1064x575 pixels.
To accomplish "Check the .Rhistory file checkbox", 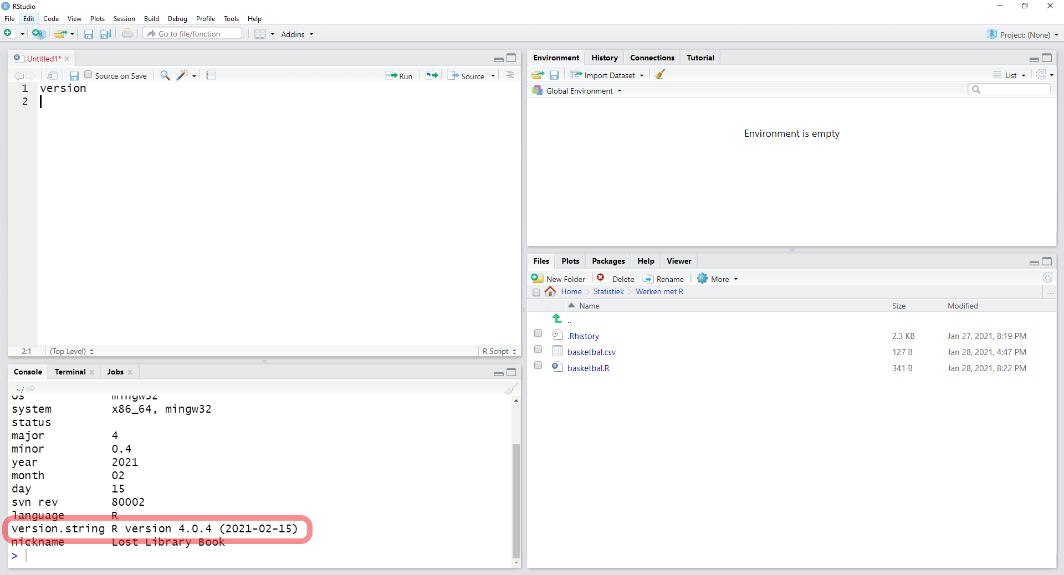I will pos(538,333).
